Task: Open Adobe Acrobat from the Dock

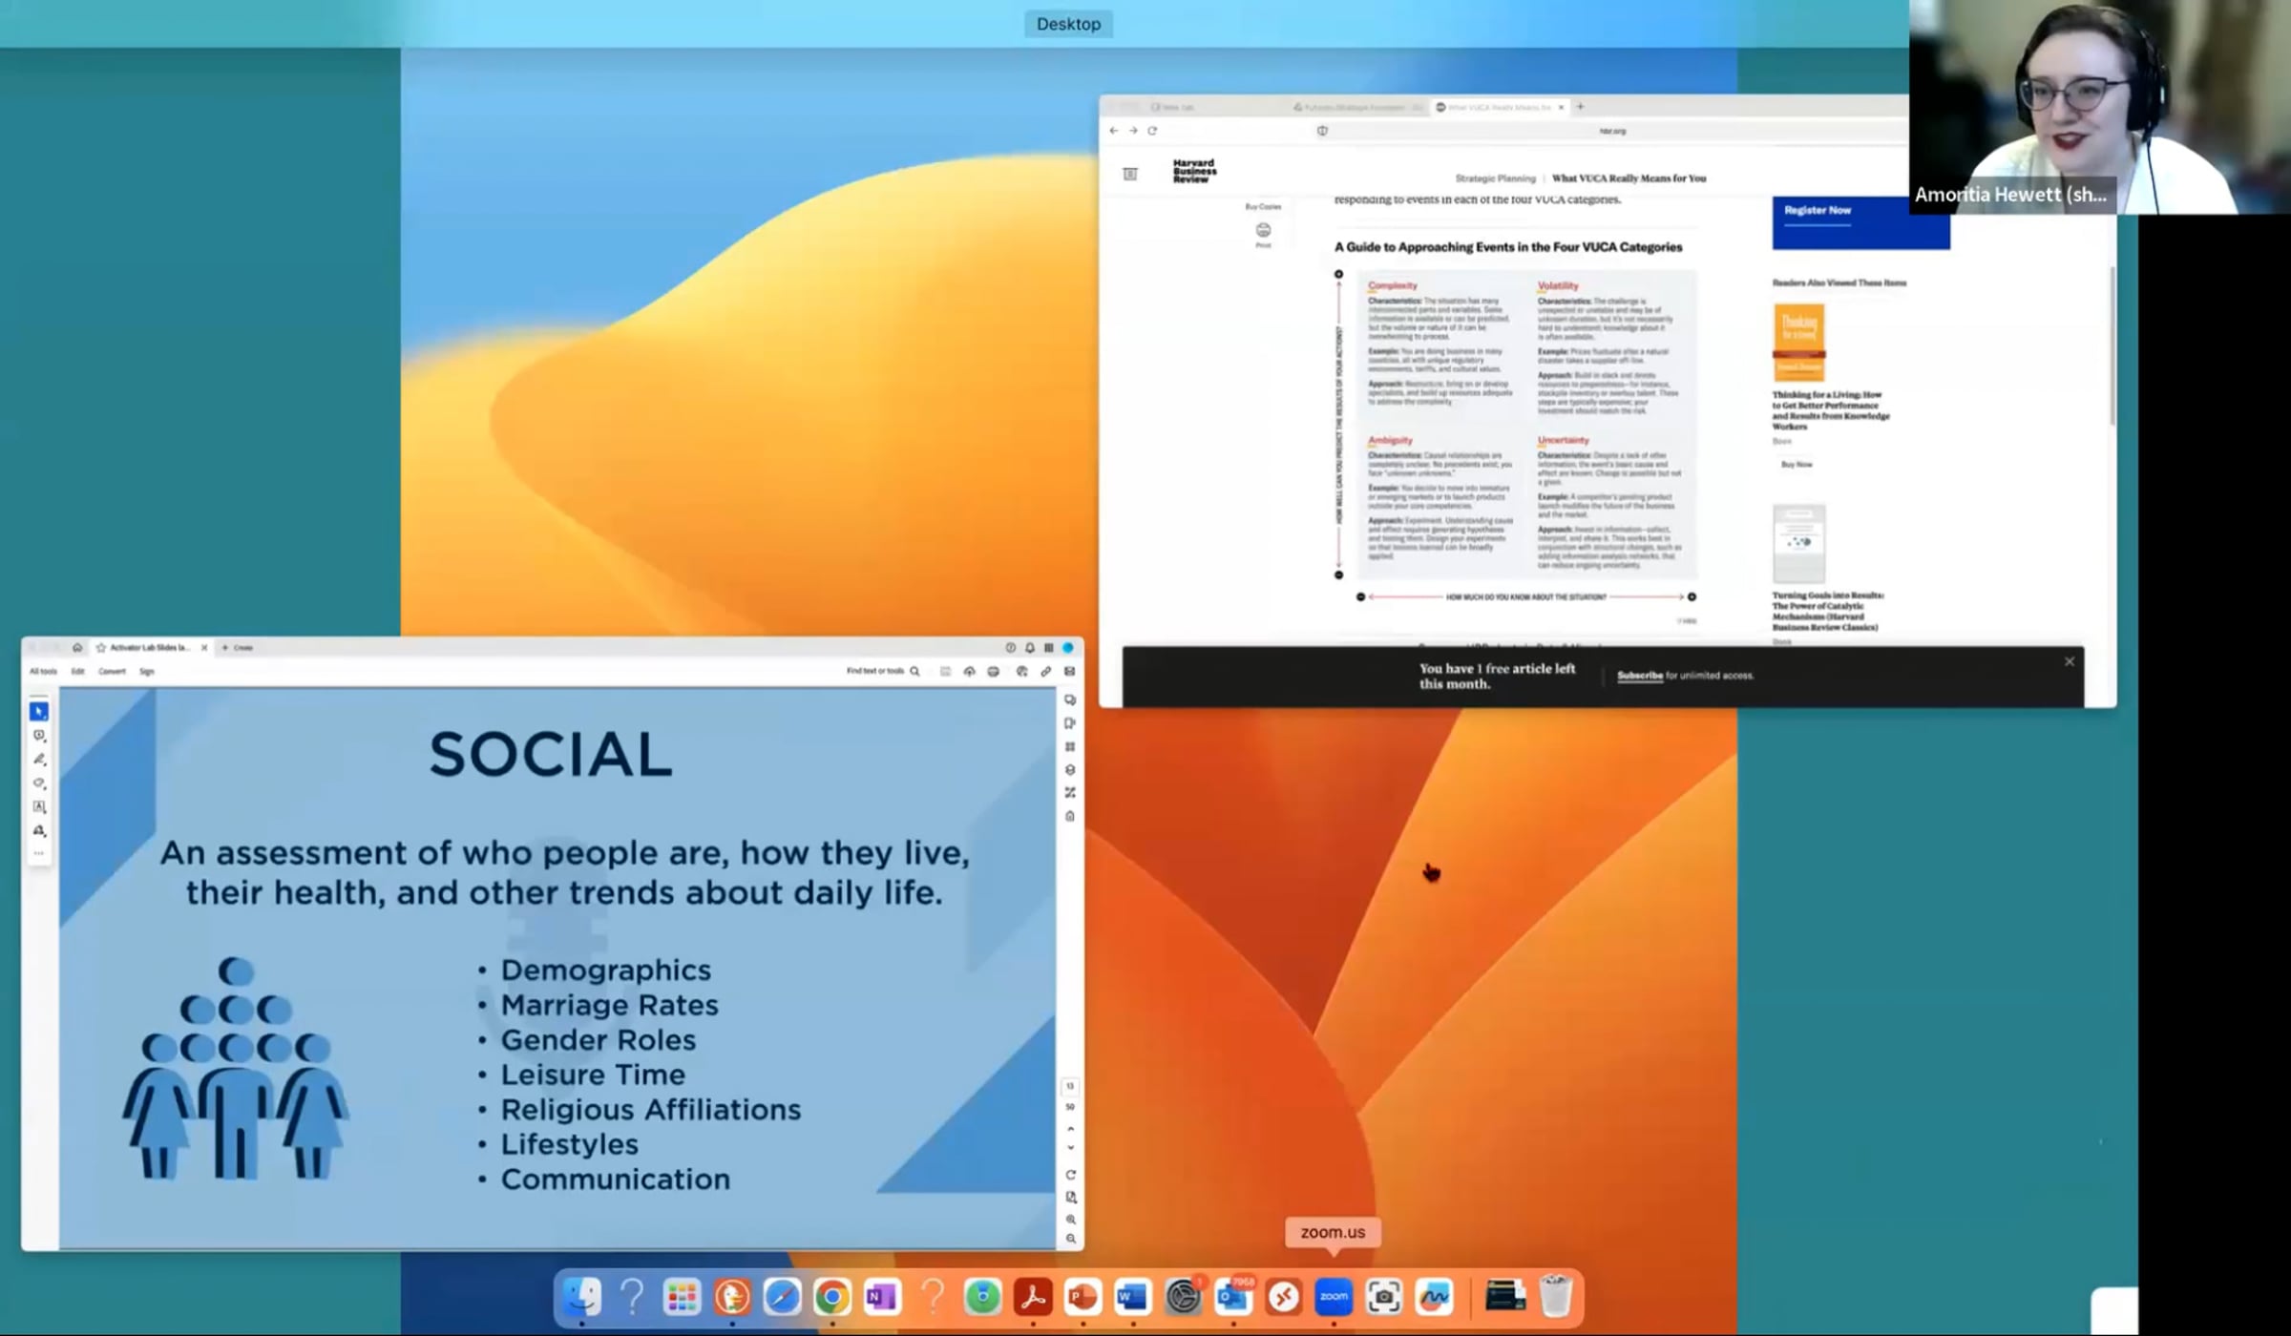Action: point(1033,1297)
